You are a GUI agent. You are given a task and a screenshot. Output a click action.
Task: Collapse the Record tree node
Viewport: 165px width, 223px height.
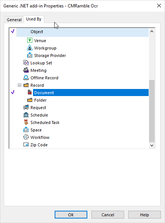tap(19, 85)
